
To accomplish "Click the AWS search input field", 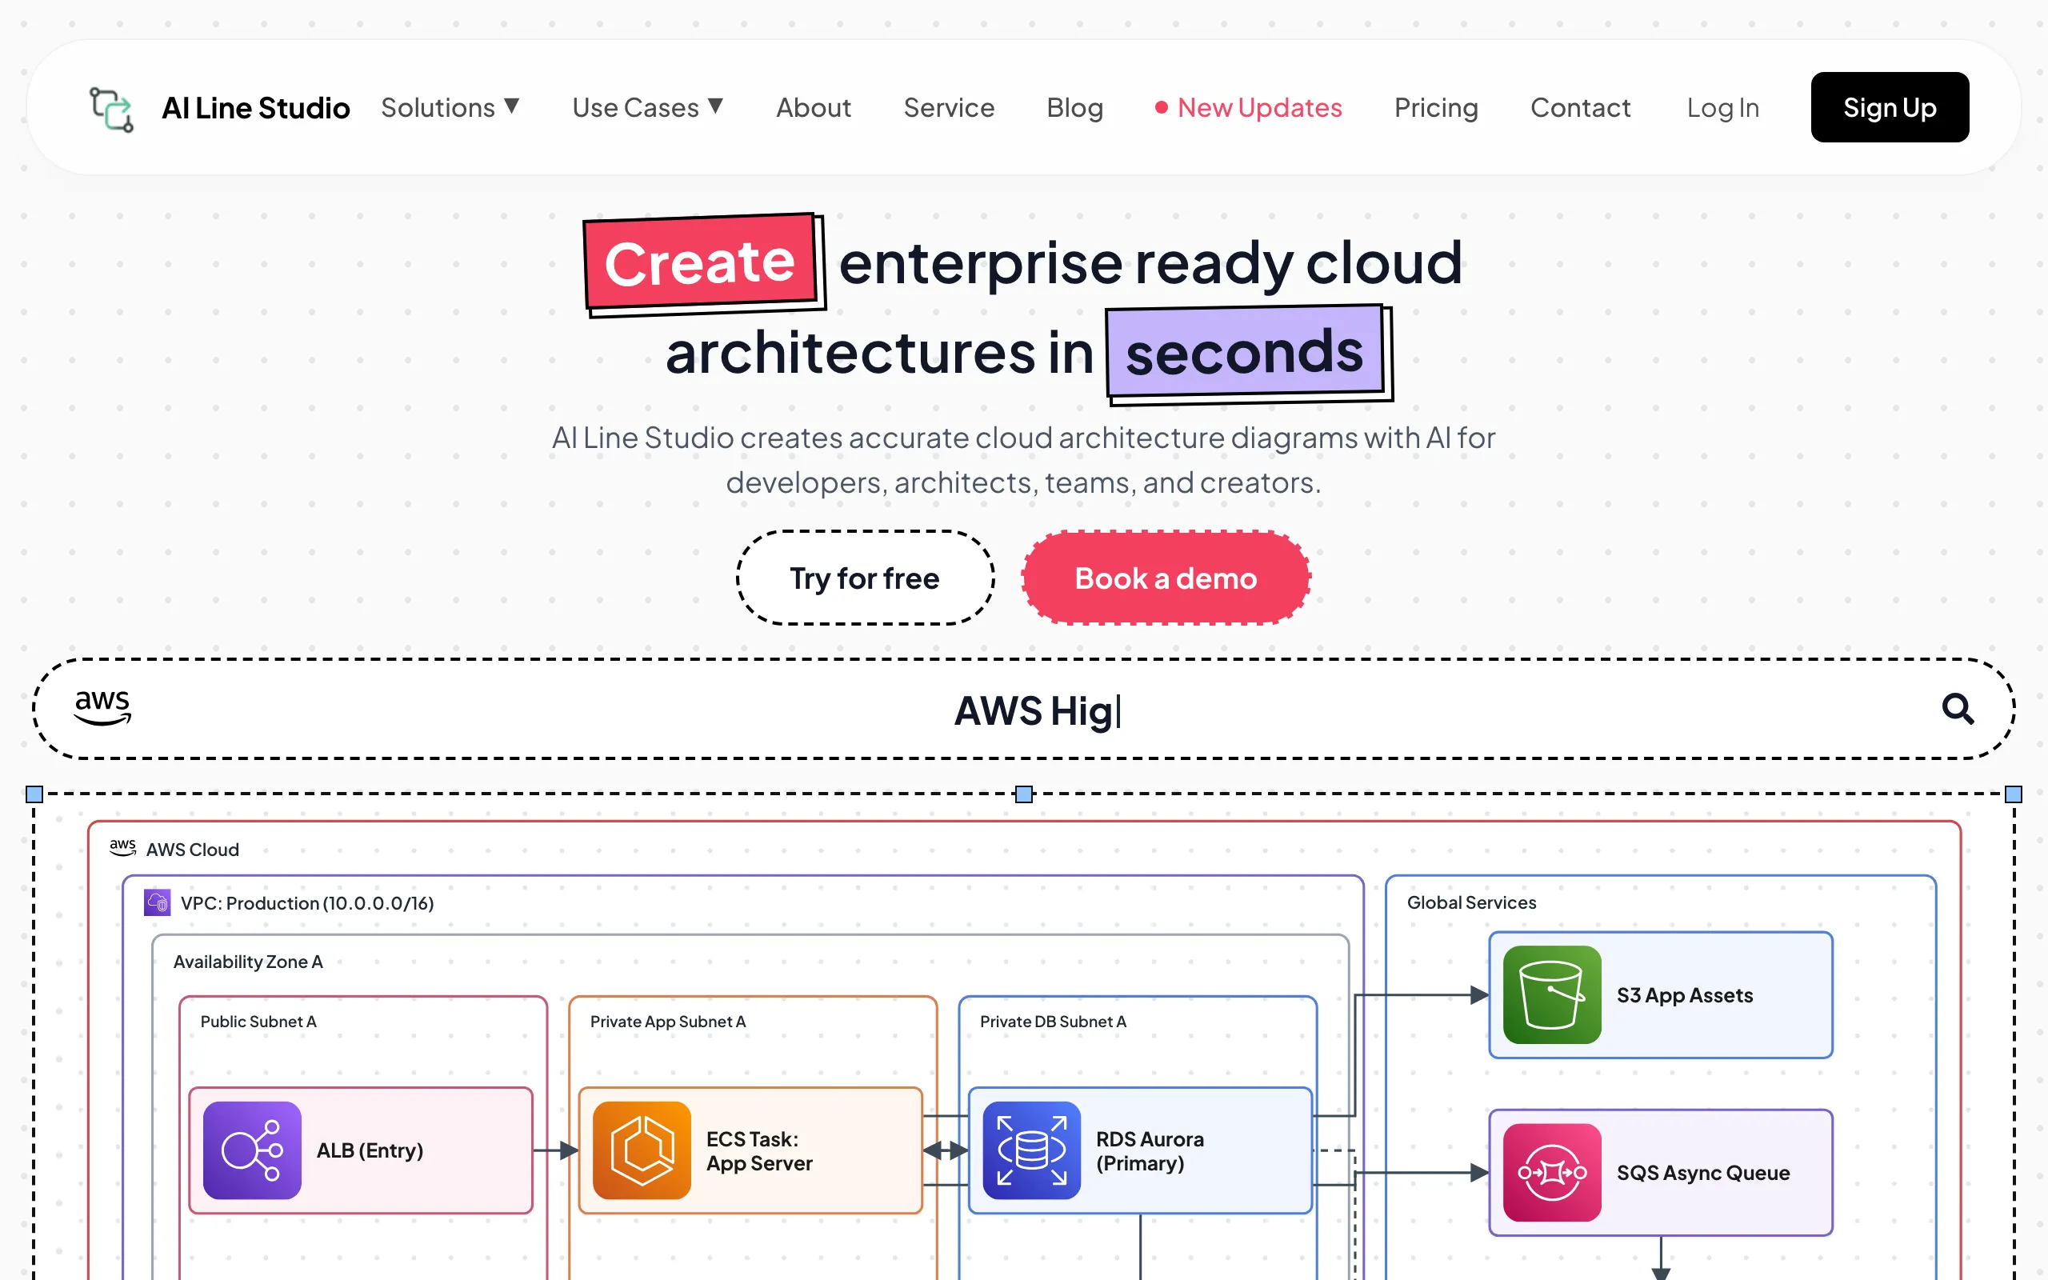I will [x=1024, y=710].
